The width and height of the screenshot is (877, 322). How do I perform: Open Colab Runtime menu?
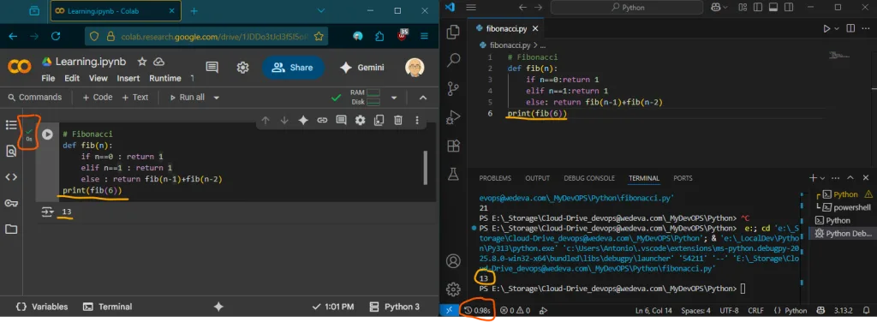(165, 78)
